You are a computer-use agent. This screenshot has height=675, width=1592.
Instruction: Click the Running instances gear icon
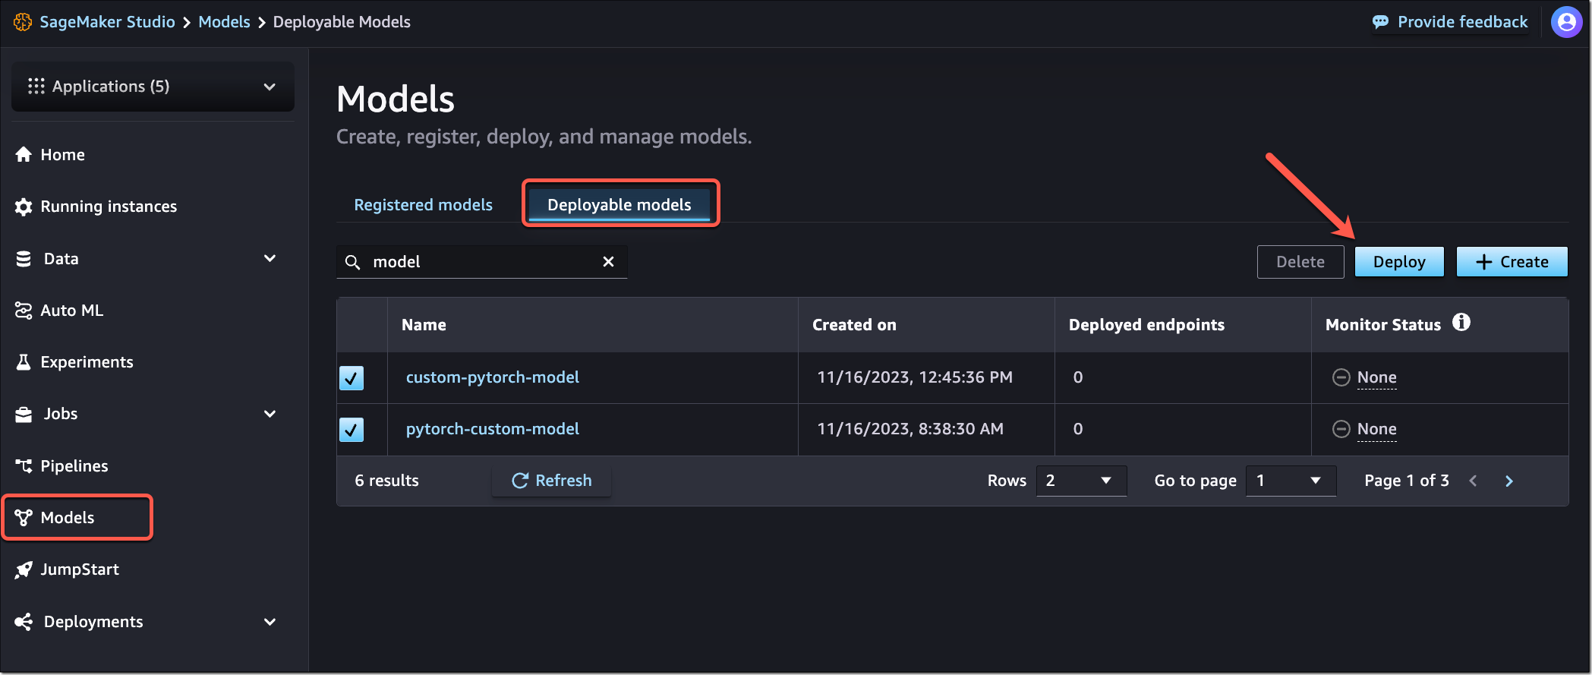[24, 207]
